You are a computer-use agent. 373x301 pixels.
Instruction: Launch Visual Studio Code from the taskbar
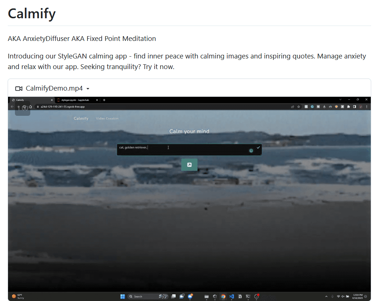click(x=231, y=296)
